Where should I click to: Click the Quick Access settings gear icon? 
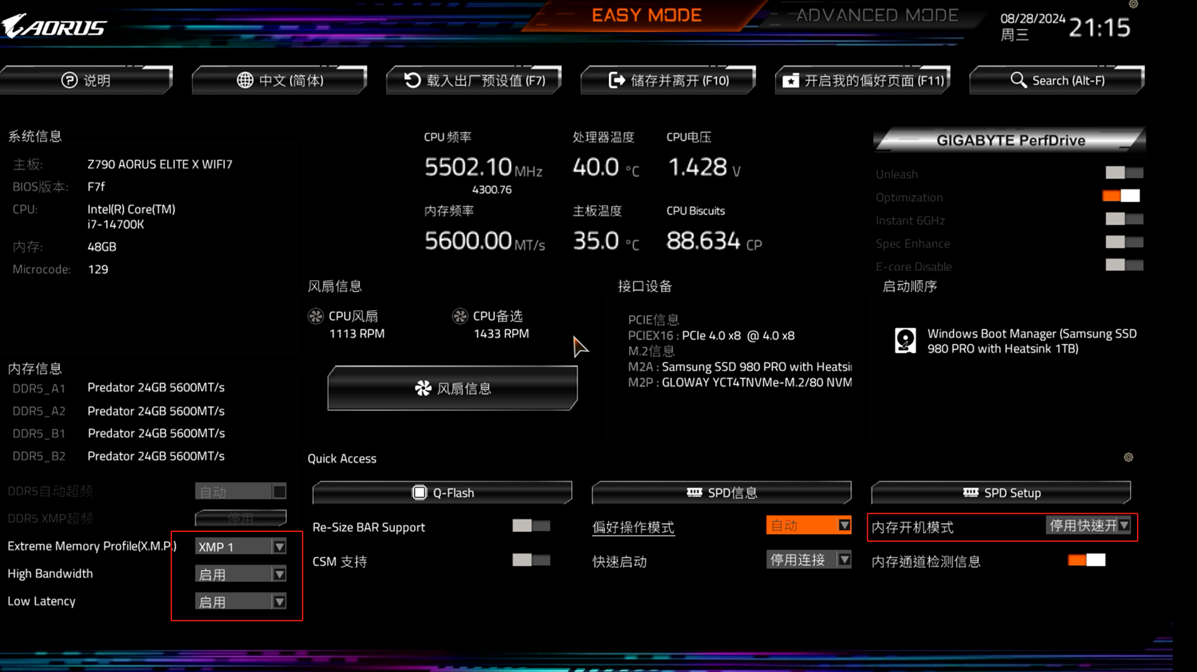1128,457
